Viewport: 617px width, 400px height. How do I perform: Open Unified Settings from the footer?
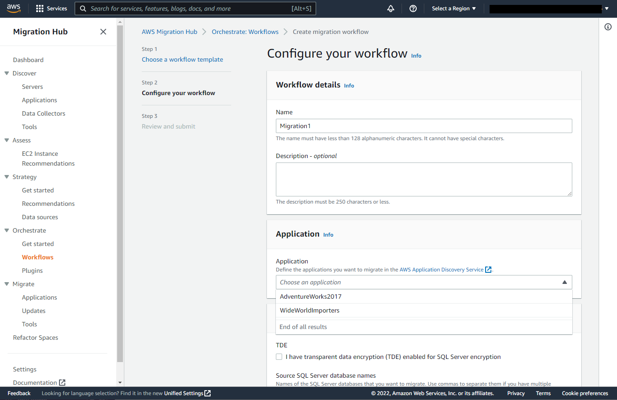[x=184, y=393]
